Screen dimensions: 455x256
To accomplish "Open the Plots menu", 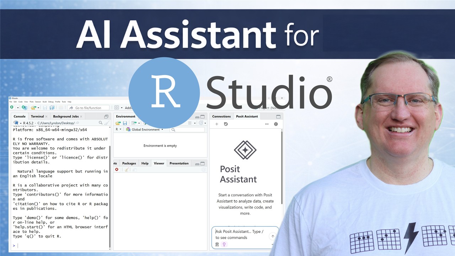I will click(32, 102).
